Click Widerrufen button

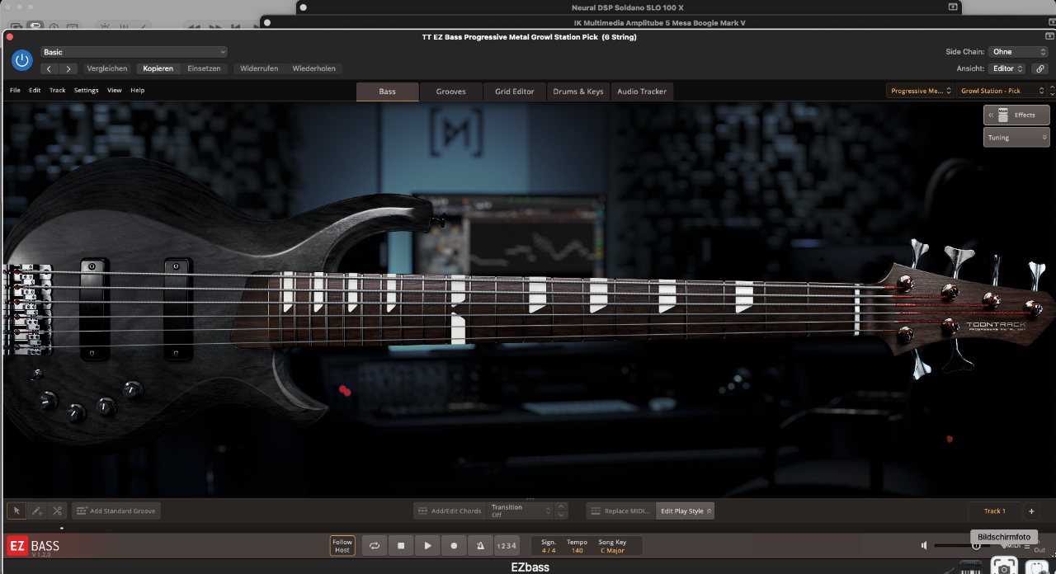pyautogui.click(x=259, y=68)
